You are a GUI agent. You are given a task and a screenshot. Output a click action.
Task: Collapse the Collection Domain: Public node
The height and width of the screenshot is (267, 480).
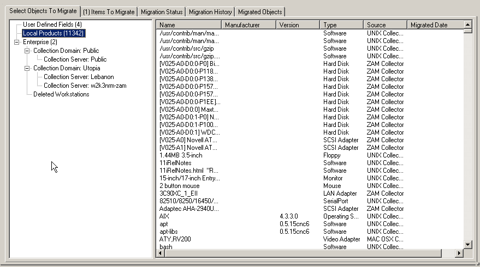[27, 51]
